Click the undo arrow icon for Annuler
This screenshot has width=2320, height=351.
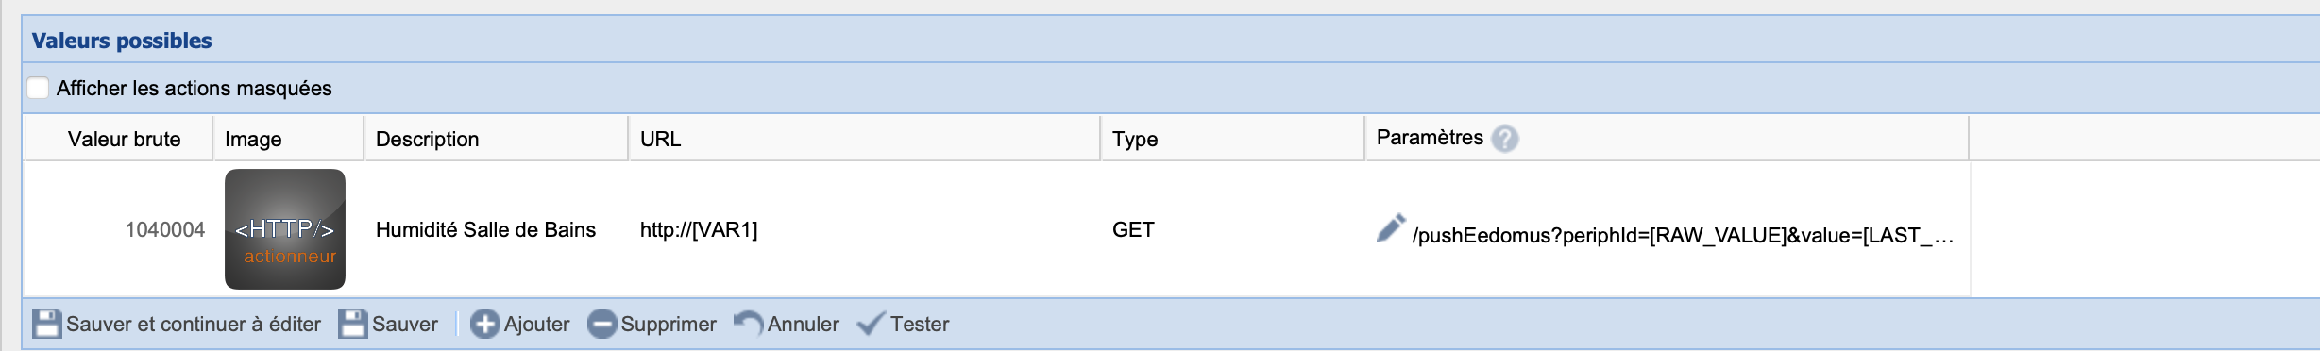click(x=748, y=324)
